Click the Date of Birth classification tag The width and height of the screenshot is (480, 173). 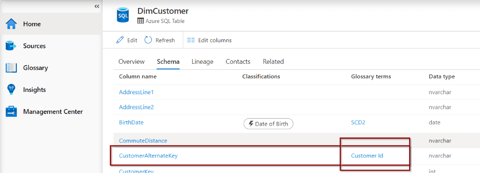[268, 124]
